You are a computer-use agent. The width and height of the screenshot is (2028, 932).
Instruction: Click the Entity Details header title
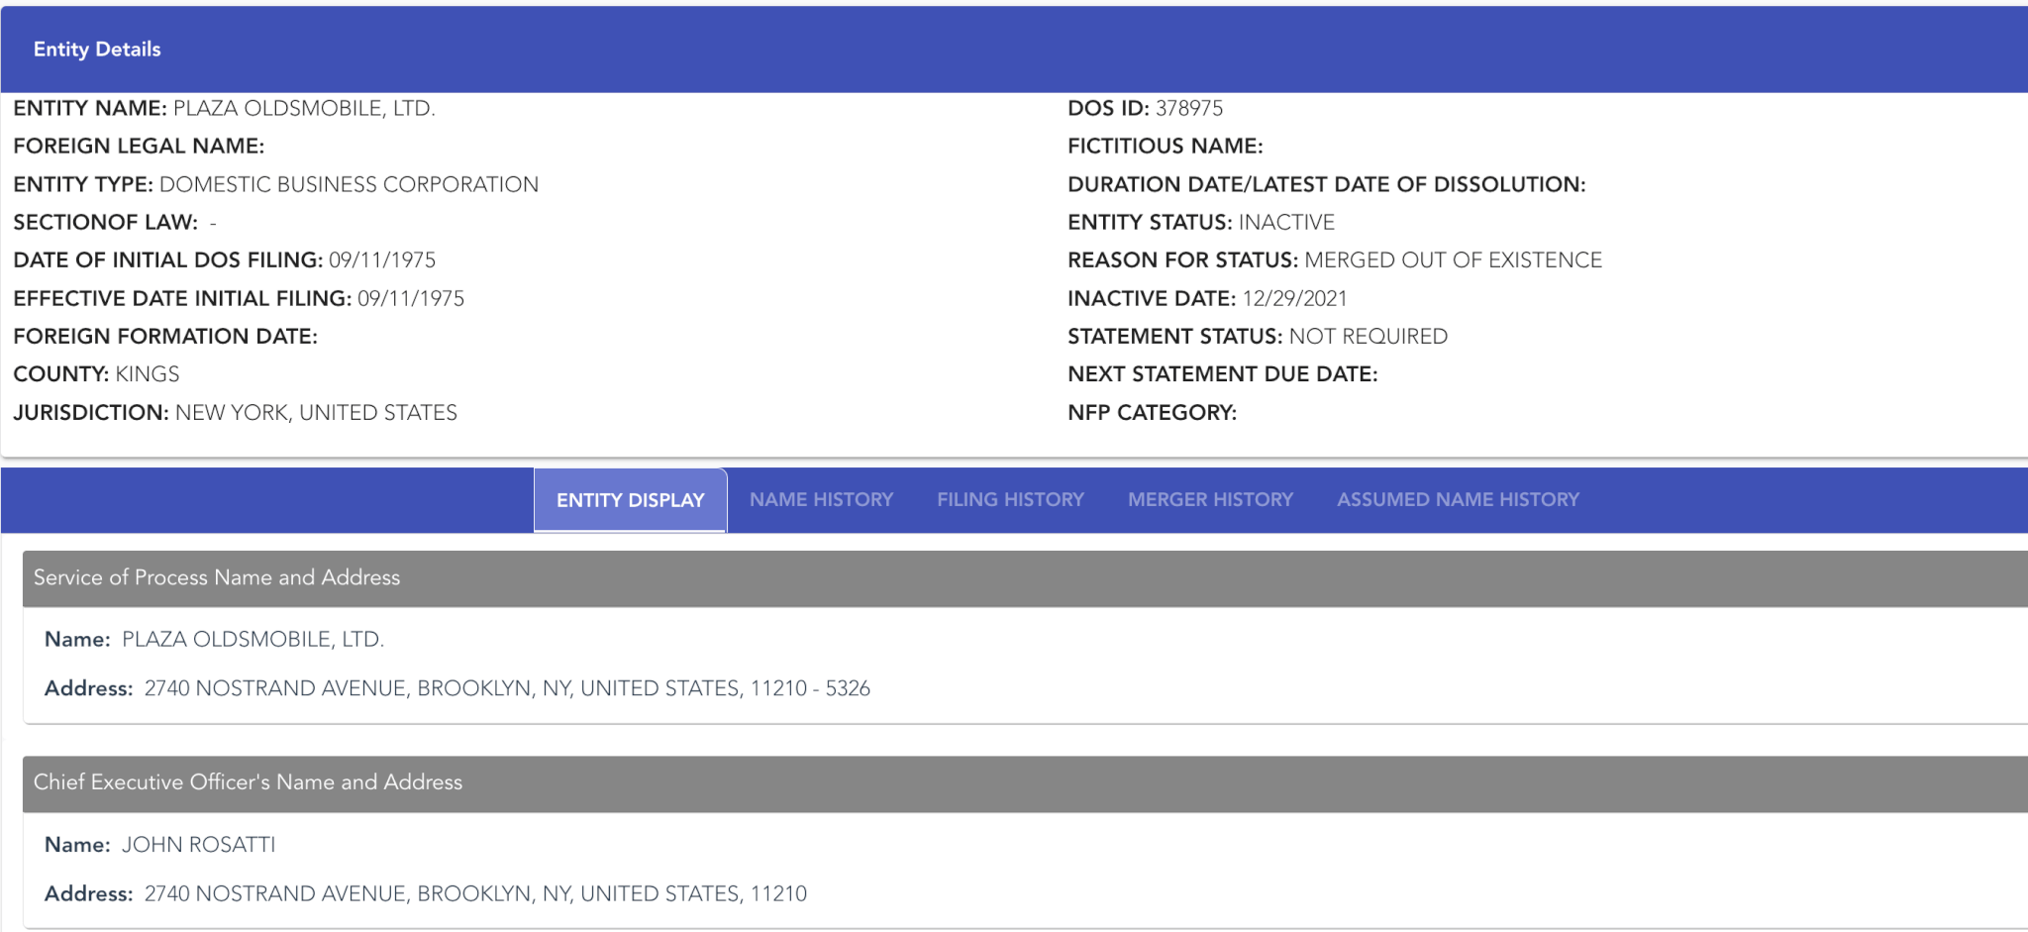click(97, 50)
